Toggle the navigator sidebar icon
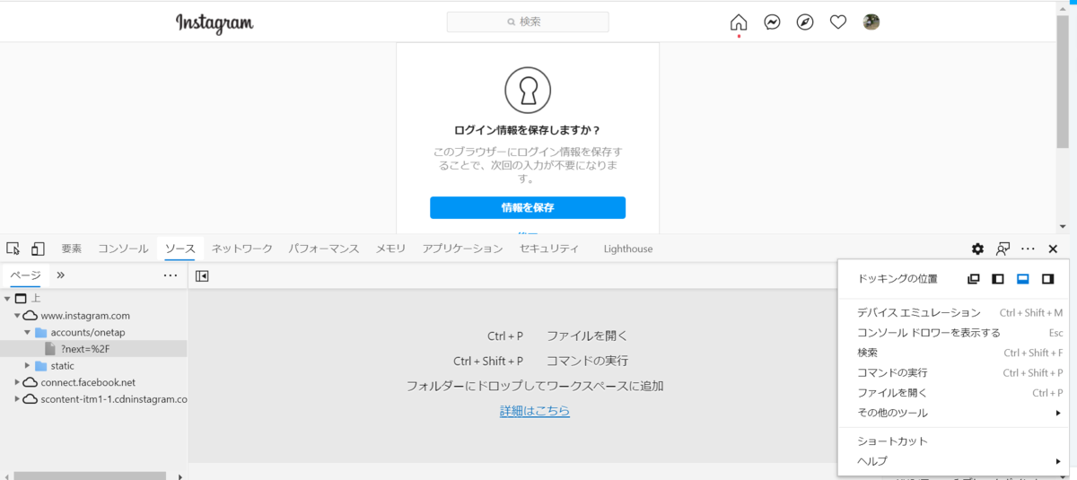 (x=202, y=275)
